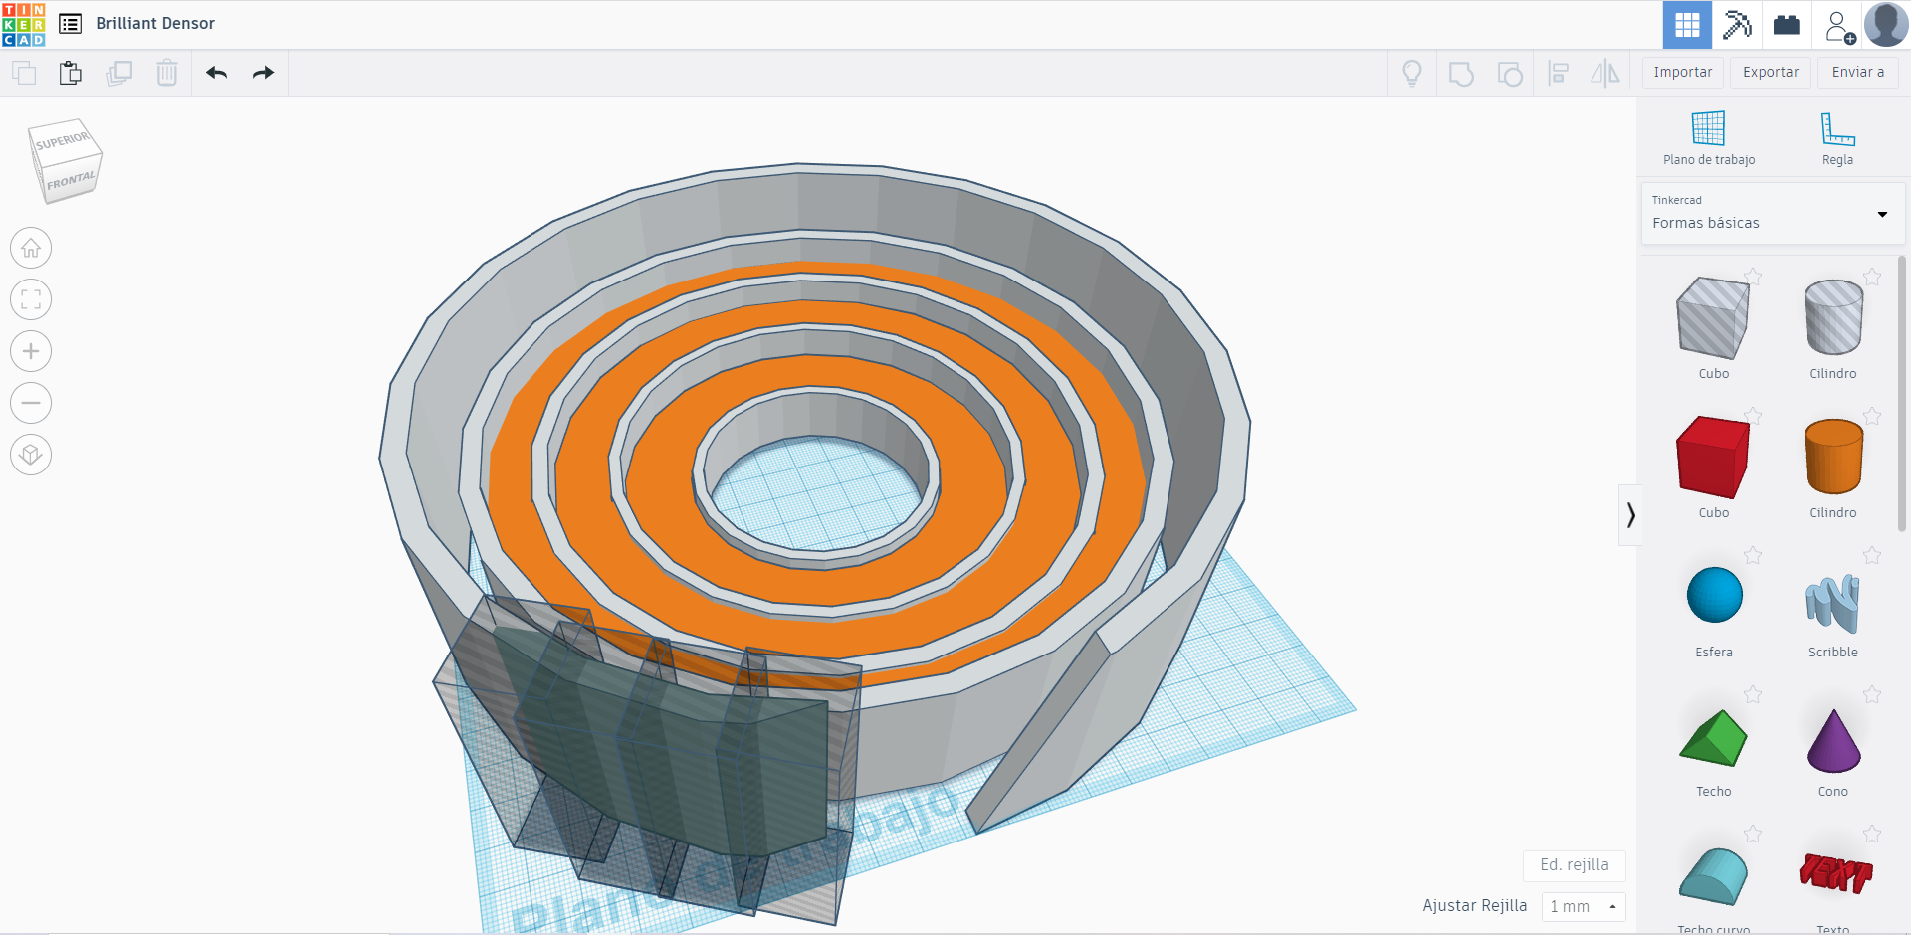
Task: Click the Paste toolbar icon
Action: pyautogui.click(x=70, y=73)
